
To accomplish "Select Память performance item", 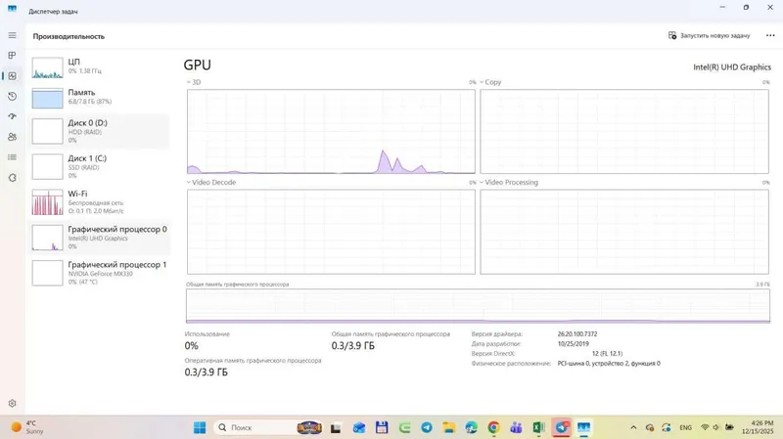I will [99, 97].
